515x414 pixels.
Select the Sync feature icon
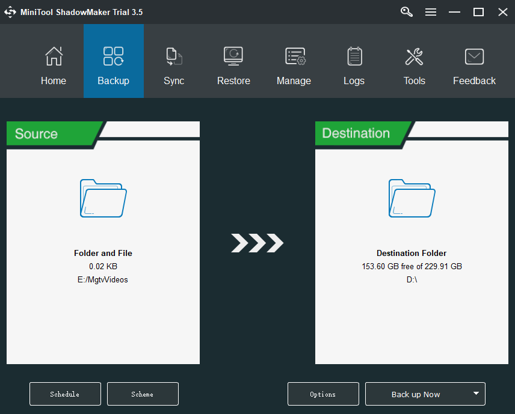[174, 56]
